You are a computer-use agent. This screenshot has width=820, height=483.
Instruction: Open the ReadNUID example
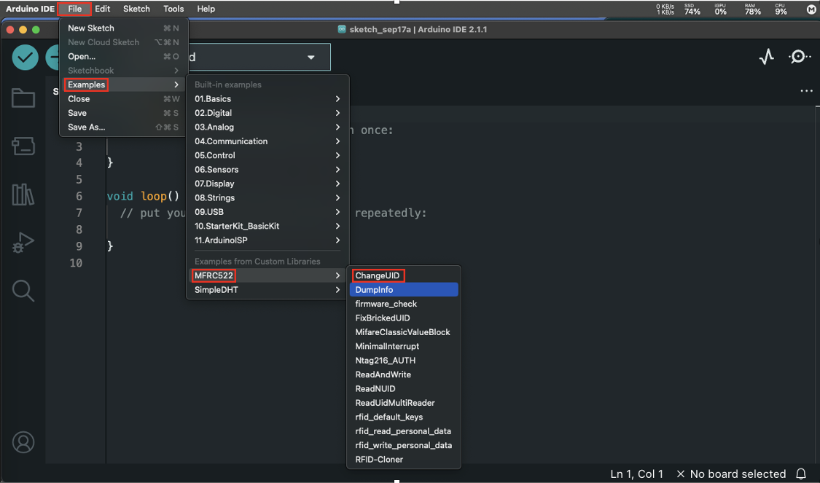404,388
